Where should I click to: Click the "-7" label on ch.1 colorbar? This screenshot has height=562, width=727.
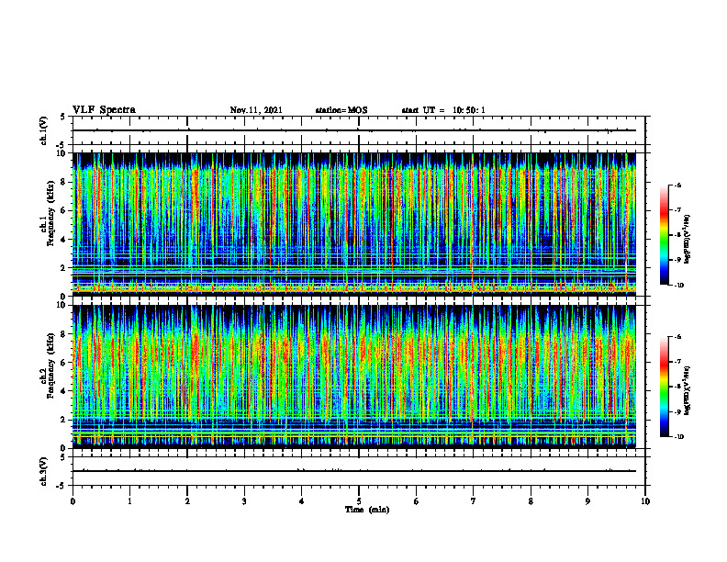(678, 210)
